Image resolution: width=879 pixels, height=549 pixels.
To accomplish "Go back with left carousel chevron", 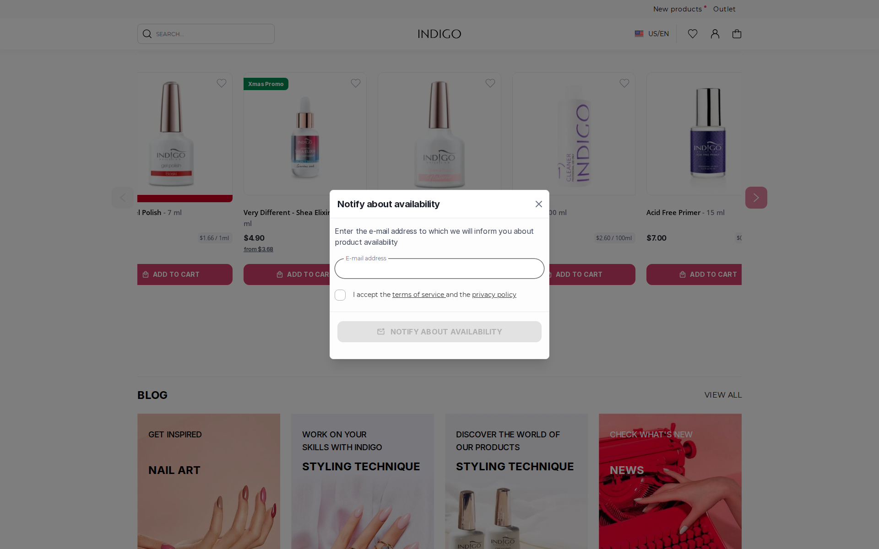I will click(123, 197).
